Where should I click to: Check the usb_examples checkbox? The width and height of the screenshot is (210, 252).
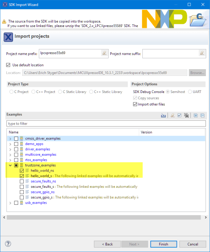(x=16, y=203)
